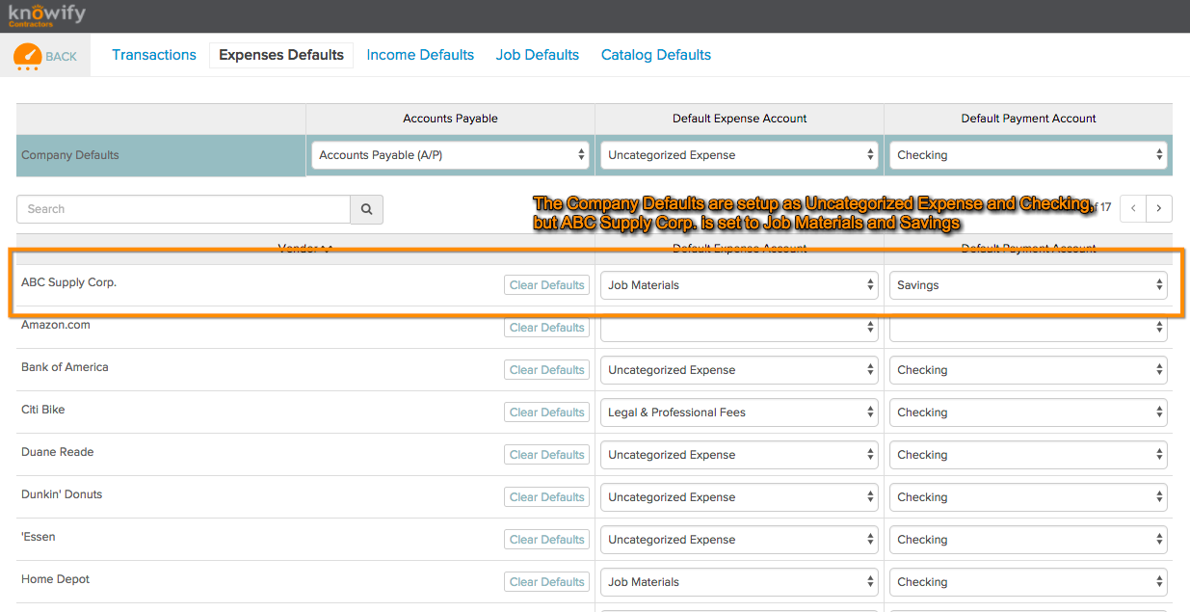Open ABC Supply Corp. Savings payment dropdown
This screenshot has height=612, width=1190.
[x=1028, y=285]
